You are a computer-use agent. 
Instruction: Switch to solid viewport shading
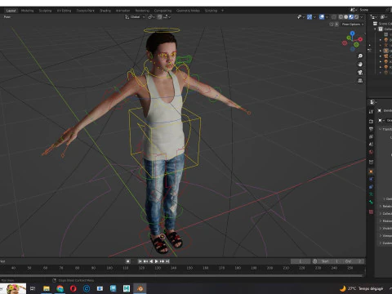345,17
